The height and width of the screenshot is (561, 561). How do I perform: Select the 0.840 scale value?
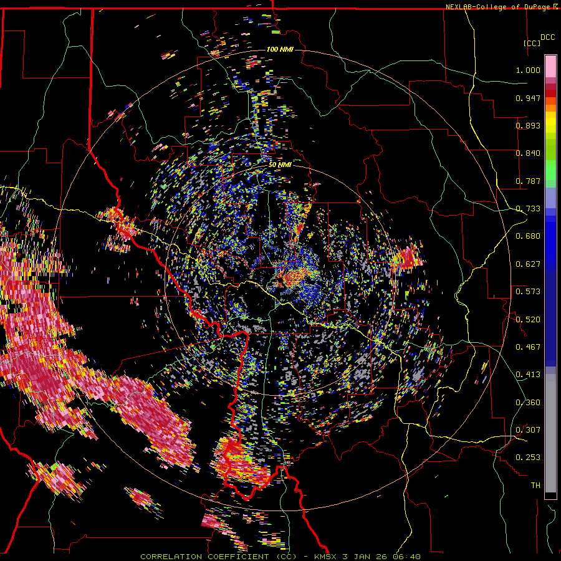pos(528,153)
